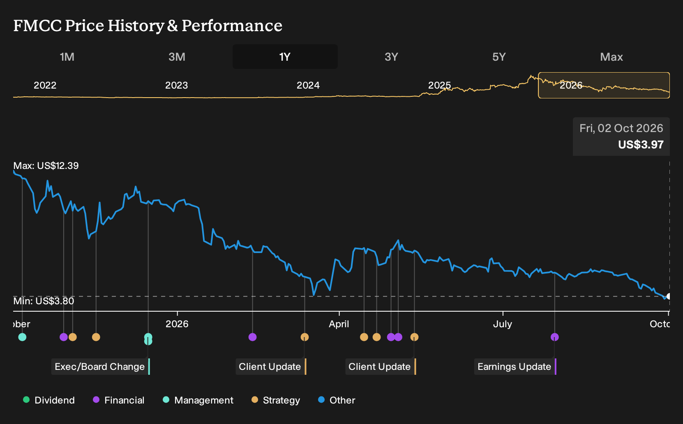
Task: Click the highlighted 2026 range selector window
Action: 604,85
